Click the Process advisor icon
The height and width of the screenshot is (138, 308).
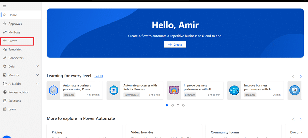5,92
